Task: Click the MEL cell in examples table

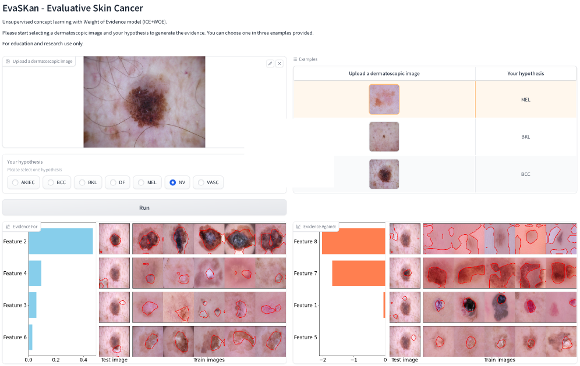Action: (526, 99)
